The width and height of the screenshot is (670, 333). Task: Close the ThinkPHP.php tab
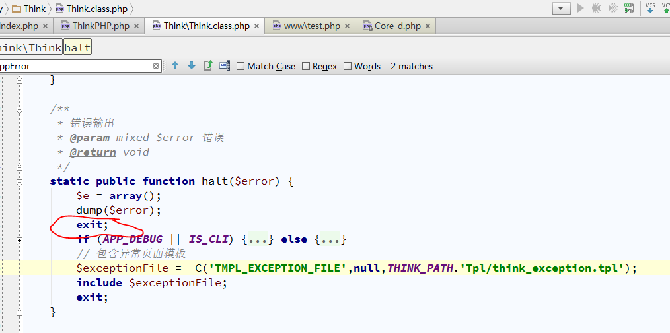click(x=136, y=26)
